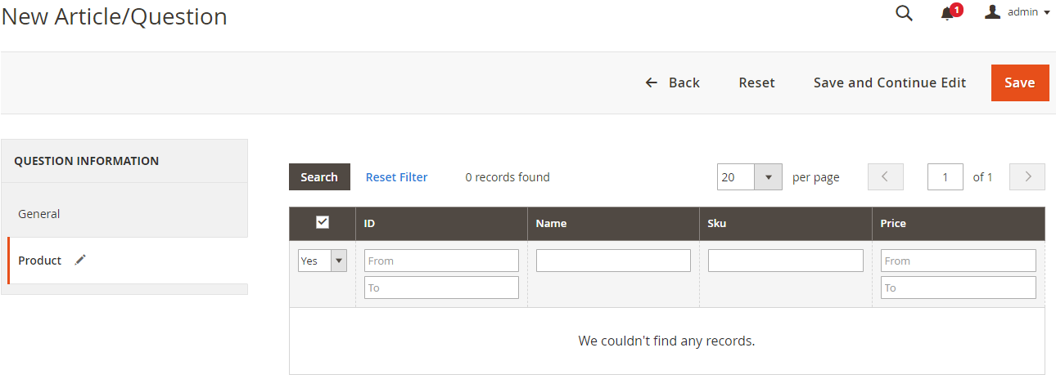Go to the previous page arrow
Viewport: 1056px width, 379px height.
885,177
